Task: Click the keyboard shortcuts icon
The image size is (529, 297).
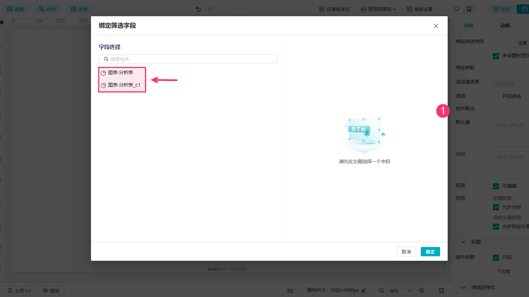Action: pos(290,291)
